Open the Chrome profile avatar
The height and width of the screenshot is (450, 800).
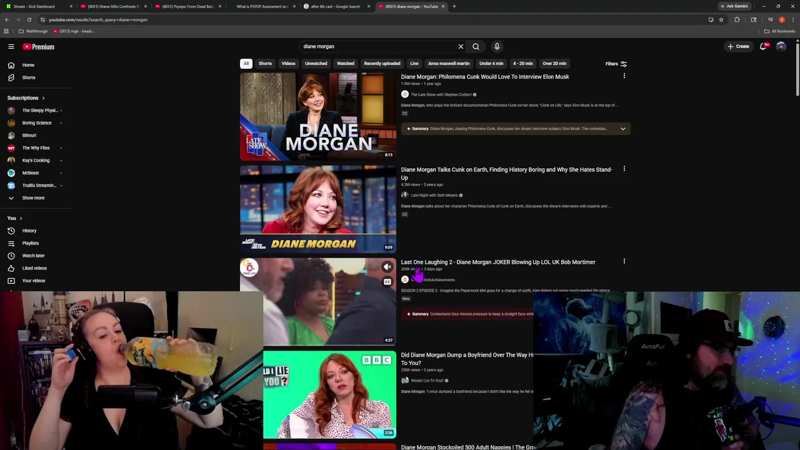tap(782, 19)
